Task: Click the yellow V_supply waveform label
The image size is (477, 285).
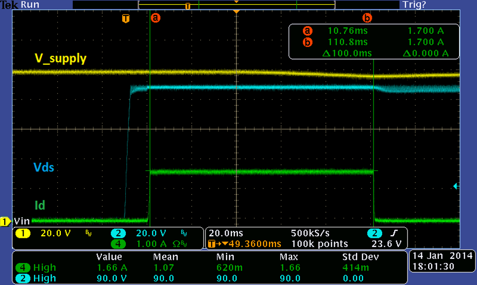Action: 60,59
